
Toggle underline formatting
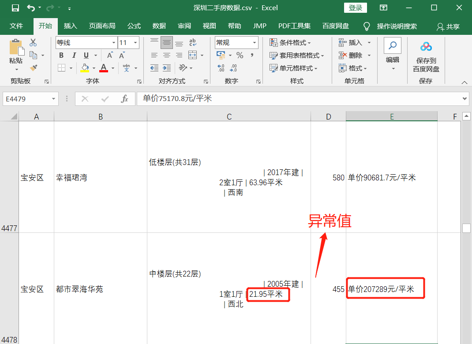point(86,55)
